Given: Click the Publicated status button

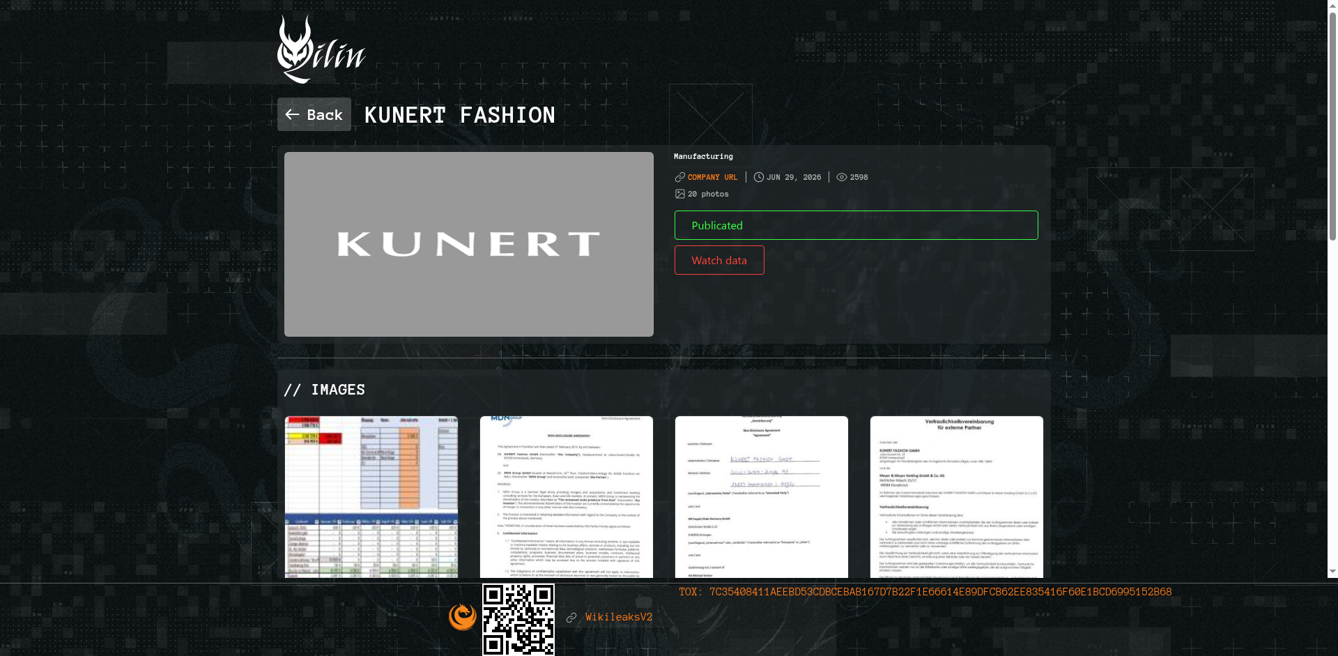Looking at the screenshot, I should [856, 225].
